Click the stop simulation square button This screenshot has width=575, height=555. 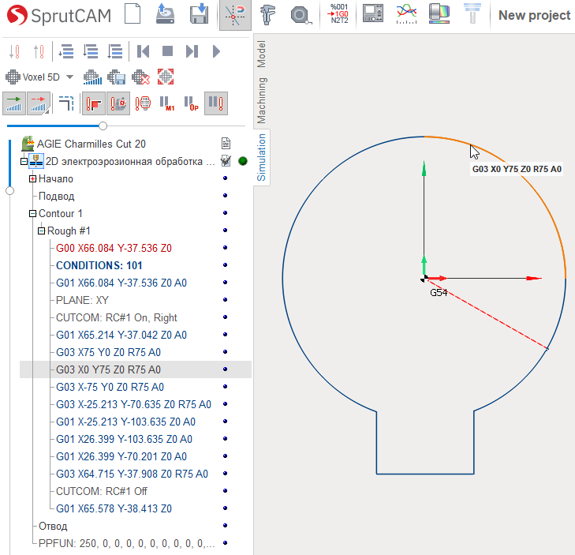coord(167,51)
